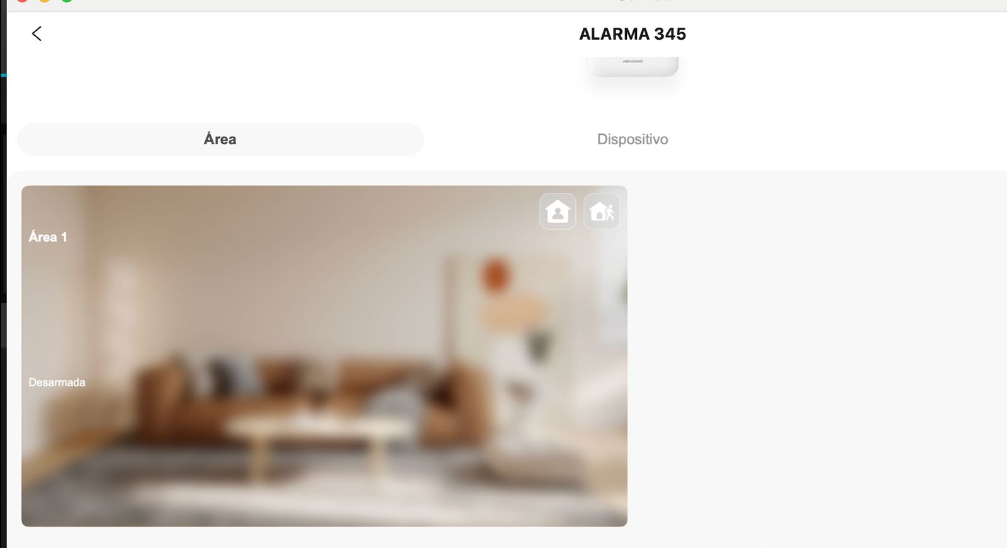Click empty panel beside Área 1 card

tap(818, 356)
